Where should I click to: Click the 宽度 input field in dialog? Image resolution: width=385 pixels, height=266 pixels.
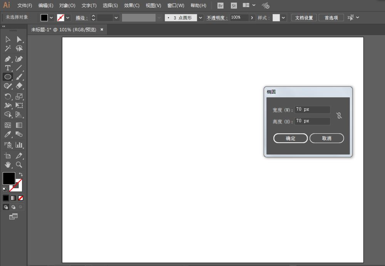[x=312, y=109]
